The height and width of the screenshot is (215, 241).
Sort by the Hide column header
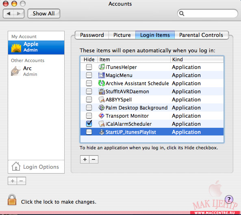(89, 59)
